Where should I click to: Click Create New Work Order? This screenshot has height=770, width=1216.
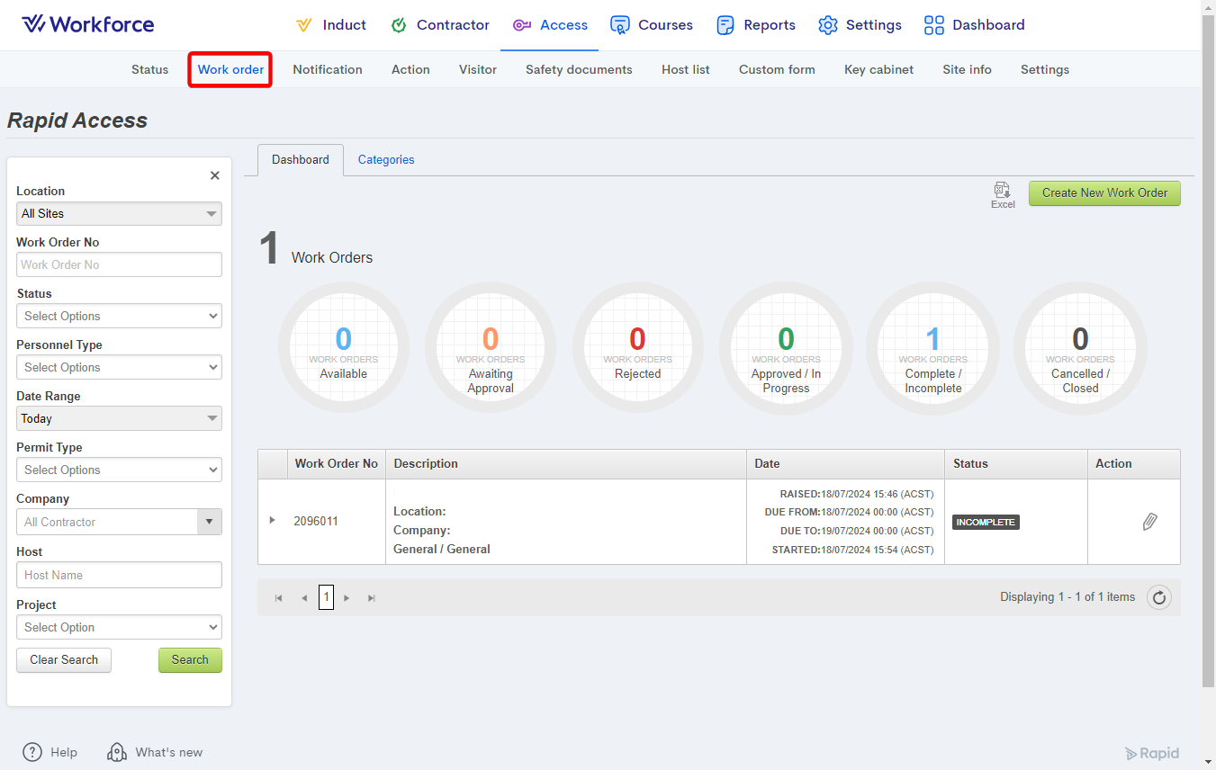(1104, 192)
